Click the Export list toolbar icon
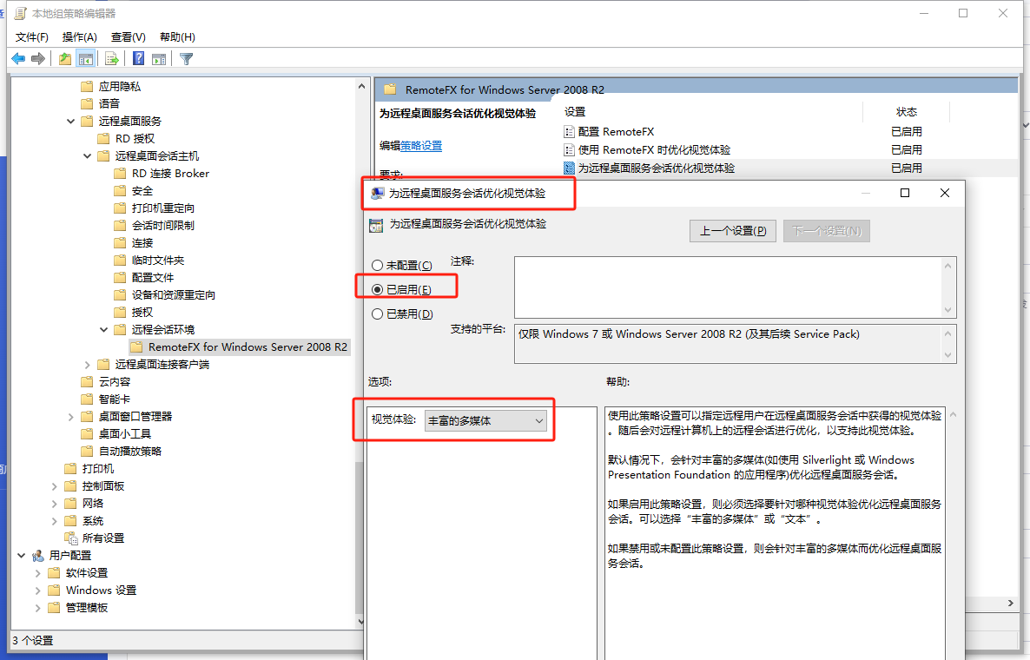This screenshot has width=1030, height=660. tap(112, 59)
